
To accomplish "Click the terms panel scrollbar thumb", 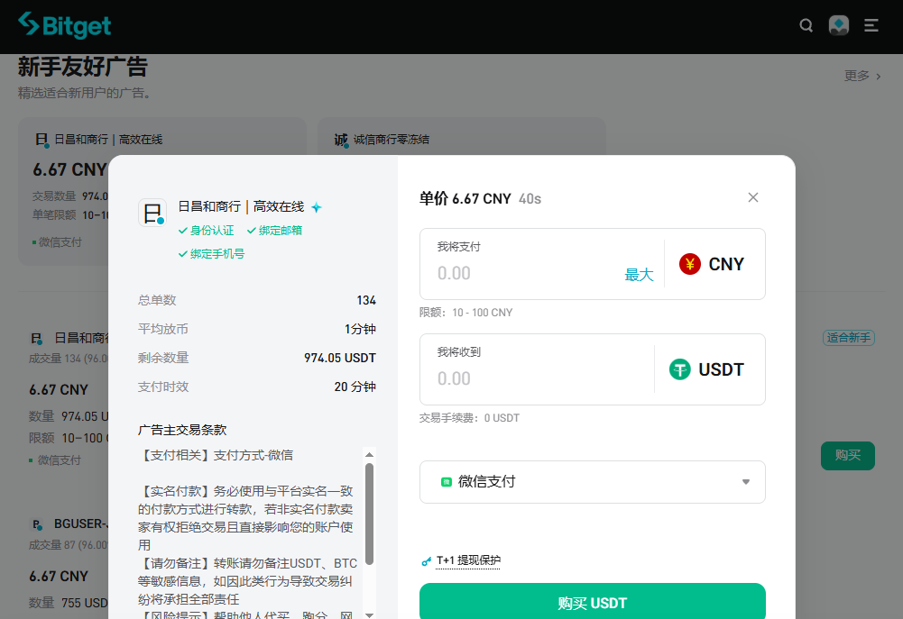I will 370,514.
